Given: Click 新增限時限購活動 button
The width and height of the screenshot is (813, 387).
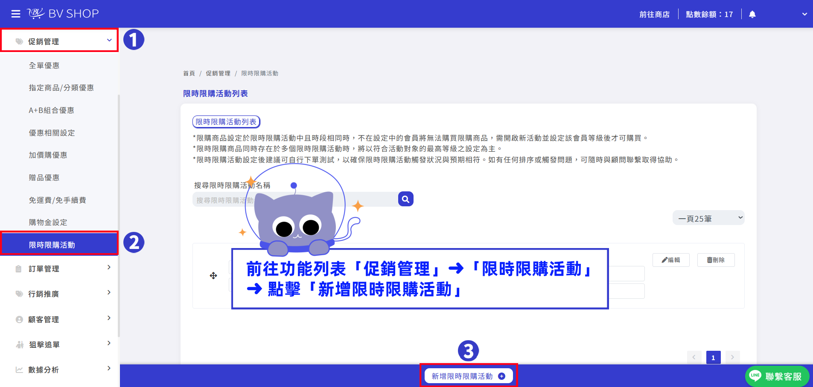Looking at the screenshot, I should (x=469, y=376).
